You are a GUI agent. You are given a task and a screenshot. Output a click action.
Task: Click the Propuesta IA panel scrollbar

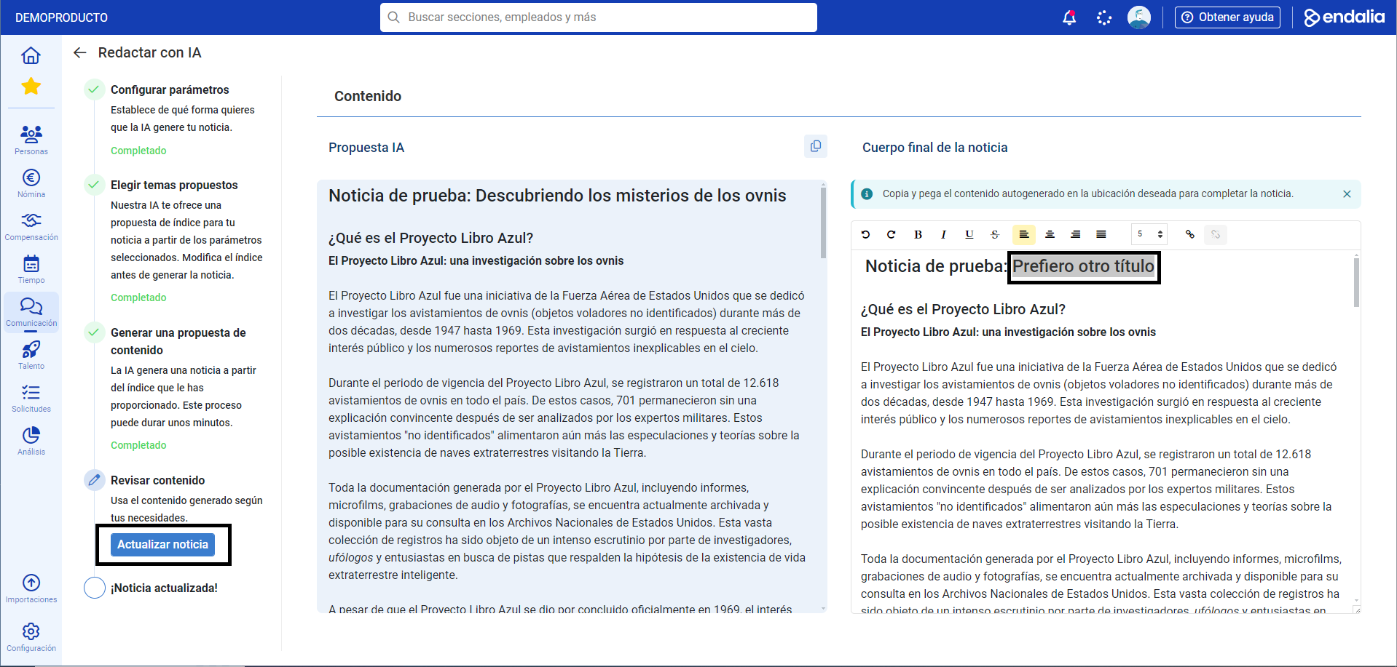tap(823, 222)
